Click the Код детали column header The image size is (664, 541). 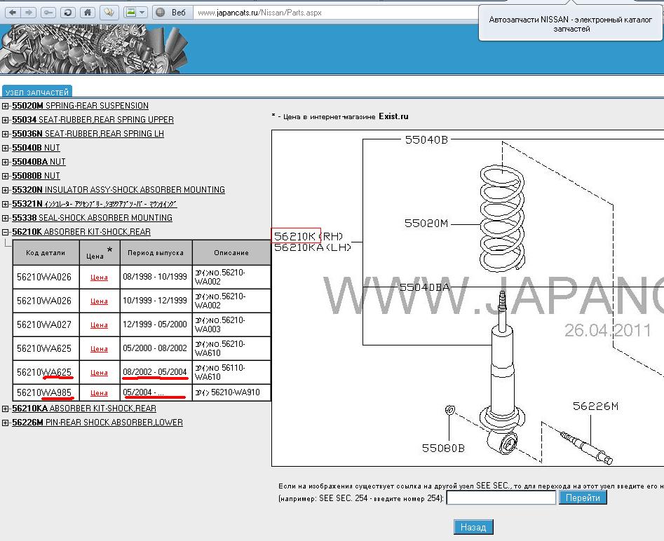coord(46,253)
